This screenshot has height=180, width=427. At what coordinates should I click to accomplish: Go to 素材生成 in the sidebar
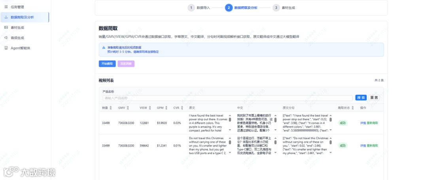(x=17, y=28)
